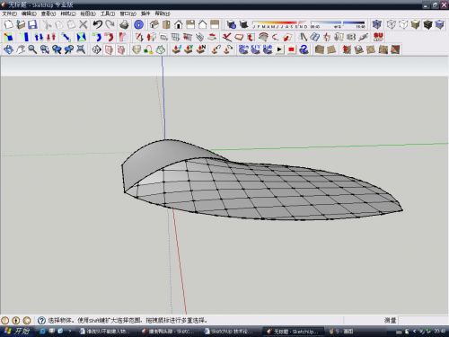Click the Open file folder icon

coord(21,24)
